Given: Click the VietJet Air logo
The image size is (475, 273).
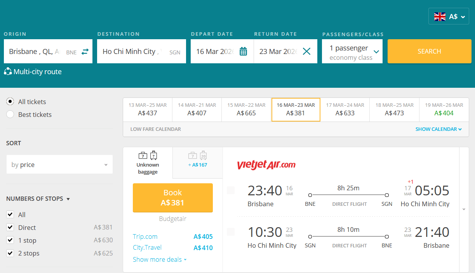Looking at the screenshot, I should [x=266, y=165].
